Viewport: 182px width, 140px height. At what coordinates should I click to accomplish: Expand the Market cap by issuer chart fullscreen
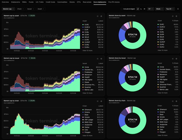(x=98, y=59)
